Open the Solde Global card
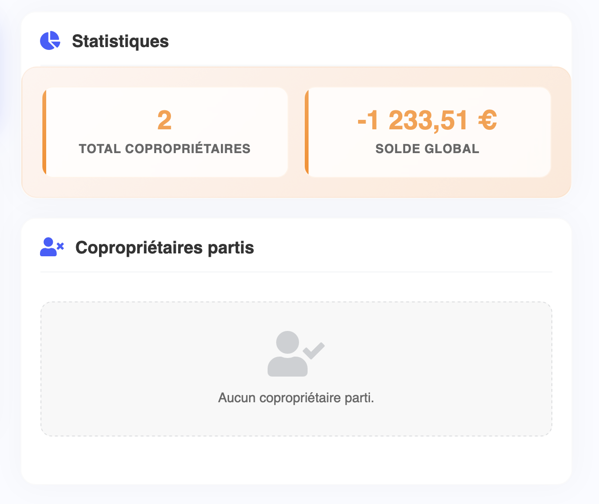The height and width of the screenshot is (504, 599). click(x=428, y=132)
